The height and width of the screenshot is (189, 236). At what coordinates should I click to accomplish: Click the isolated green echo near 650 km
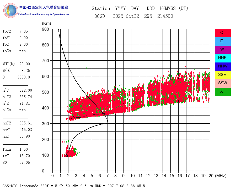click(86, 68)
